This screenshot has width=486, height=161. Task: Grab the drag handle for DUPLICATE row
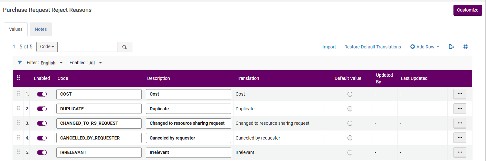coord(18,108)
